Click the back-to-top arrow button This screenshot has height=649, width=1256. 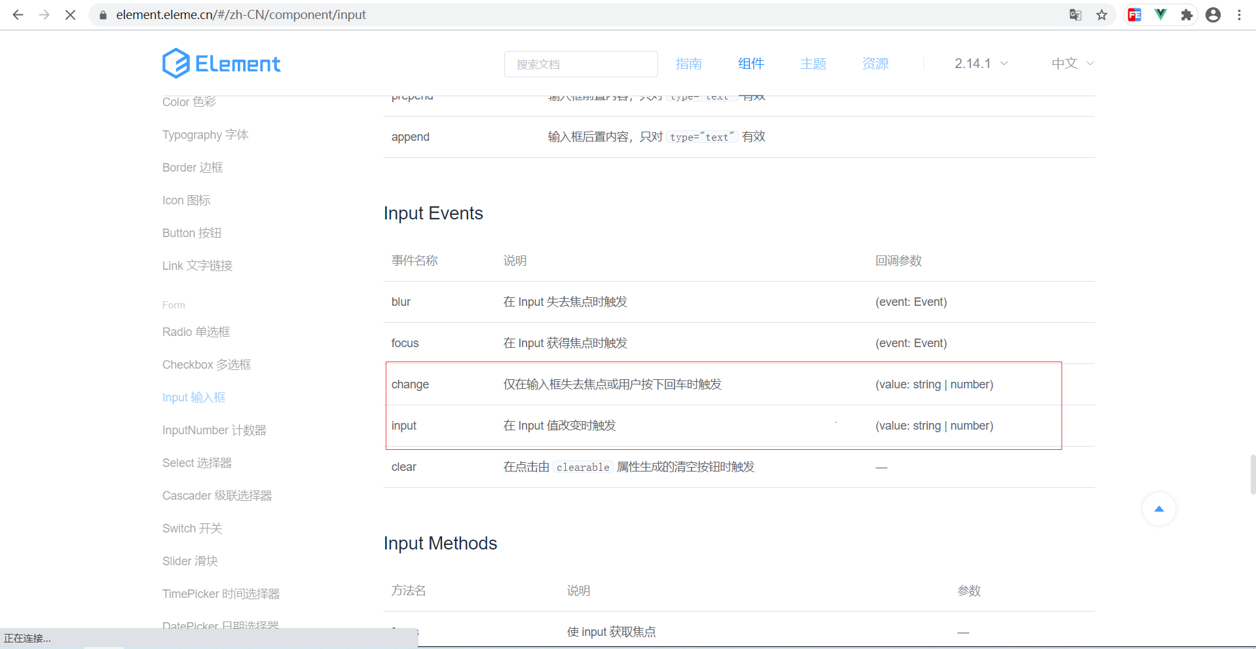[1158, 509]
